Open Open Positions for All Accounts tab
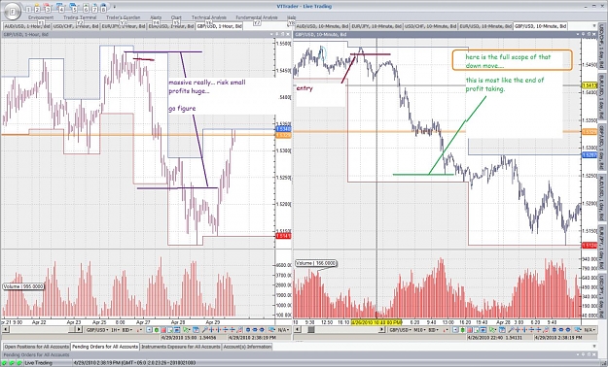This screenshot has width=608, height=367. tap(36, 347)
